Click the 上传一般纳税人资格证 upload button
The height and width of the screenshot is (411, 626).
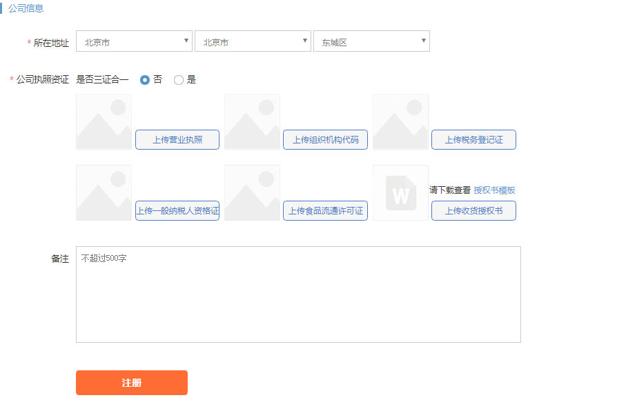coord(177,211)
